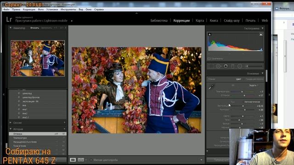Image resolution: width=294 pixels, height=165 pixels.
Task: Collapse right panel group arrow
Action: (270, 94)
